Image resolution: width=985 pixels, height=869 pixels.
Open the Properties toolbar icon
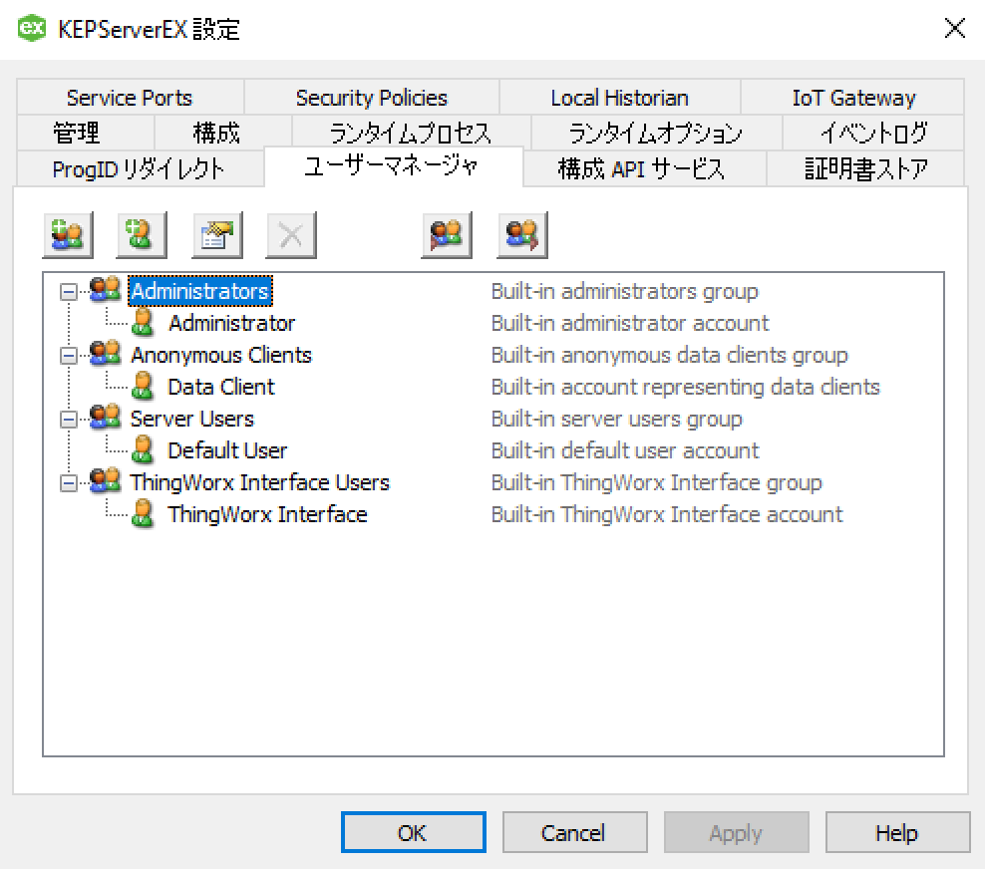tap(217, 235)
